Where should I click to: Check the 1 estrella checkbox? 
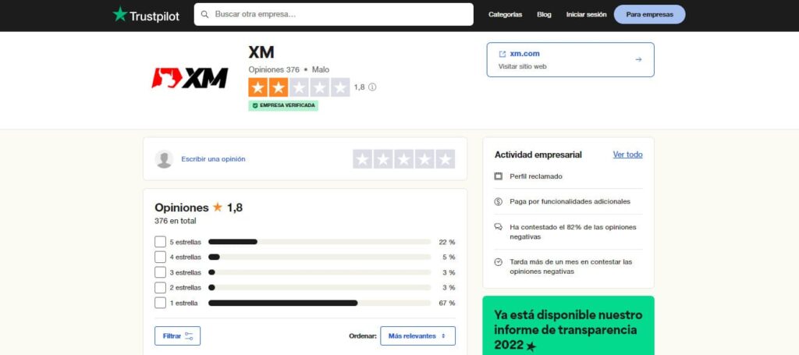pyautogui.click(x=160, y=303)
